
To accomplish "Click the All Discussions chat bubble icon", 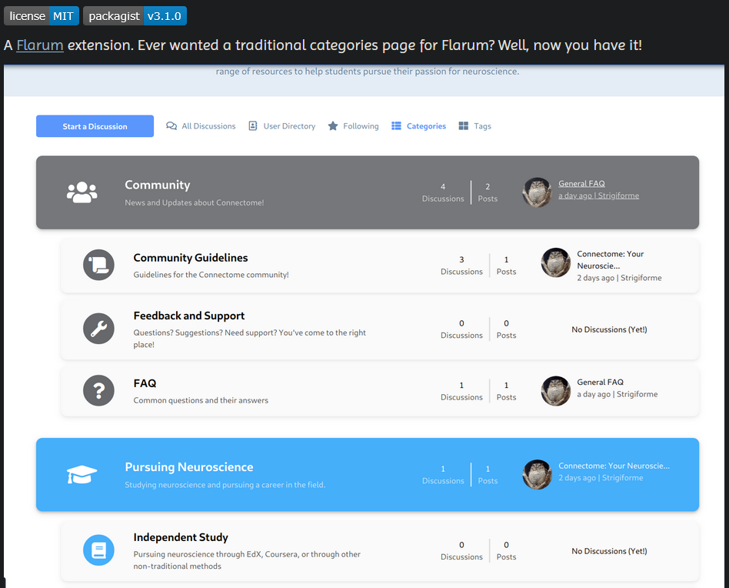I will click(x=171, y=126).
